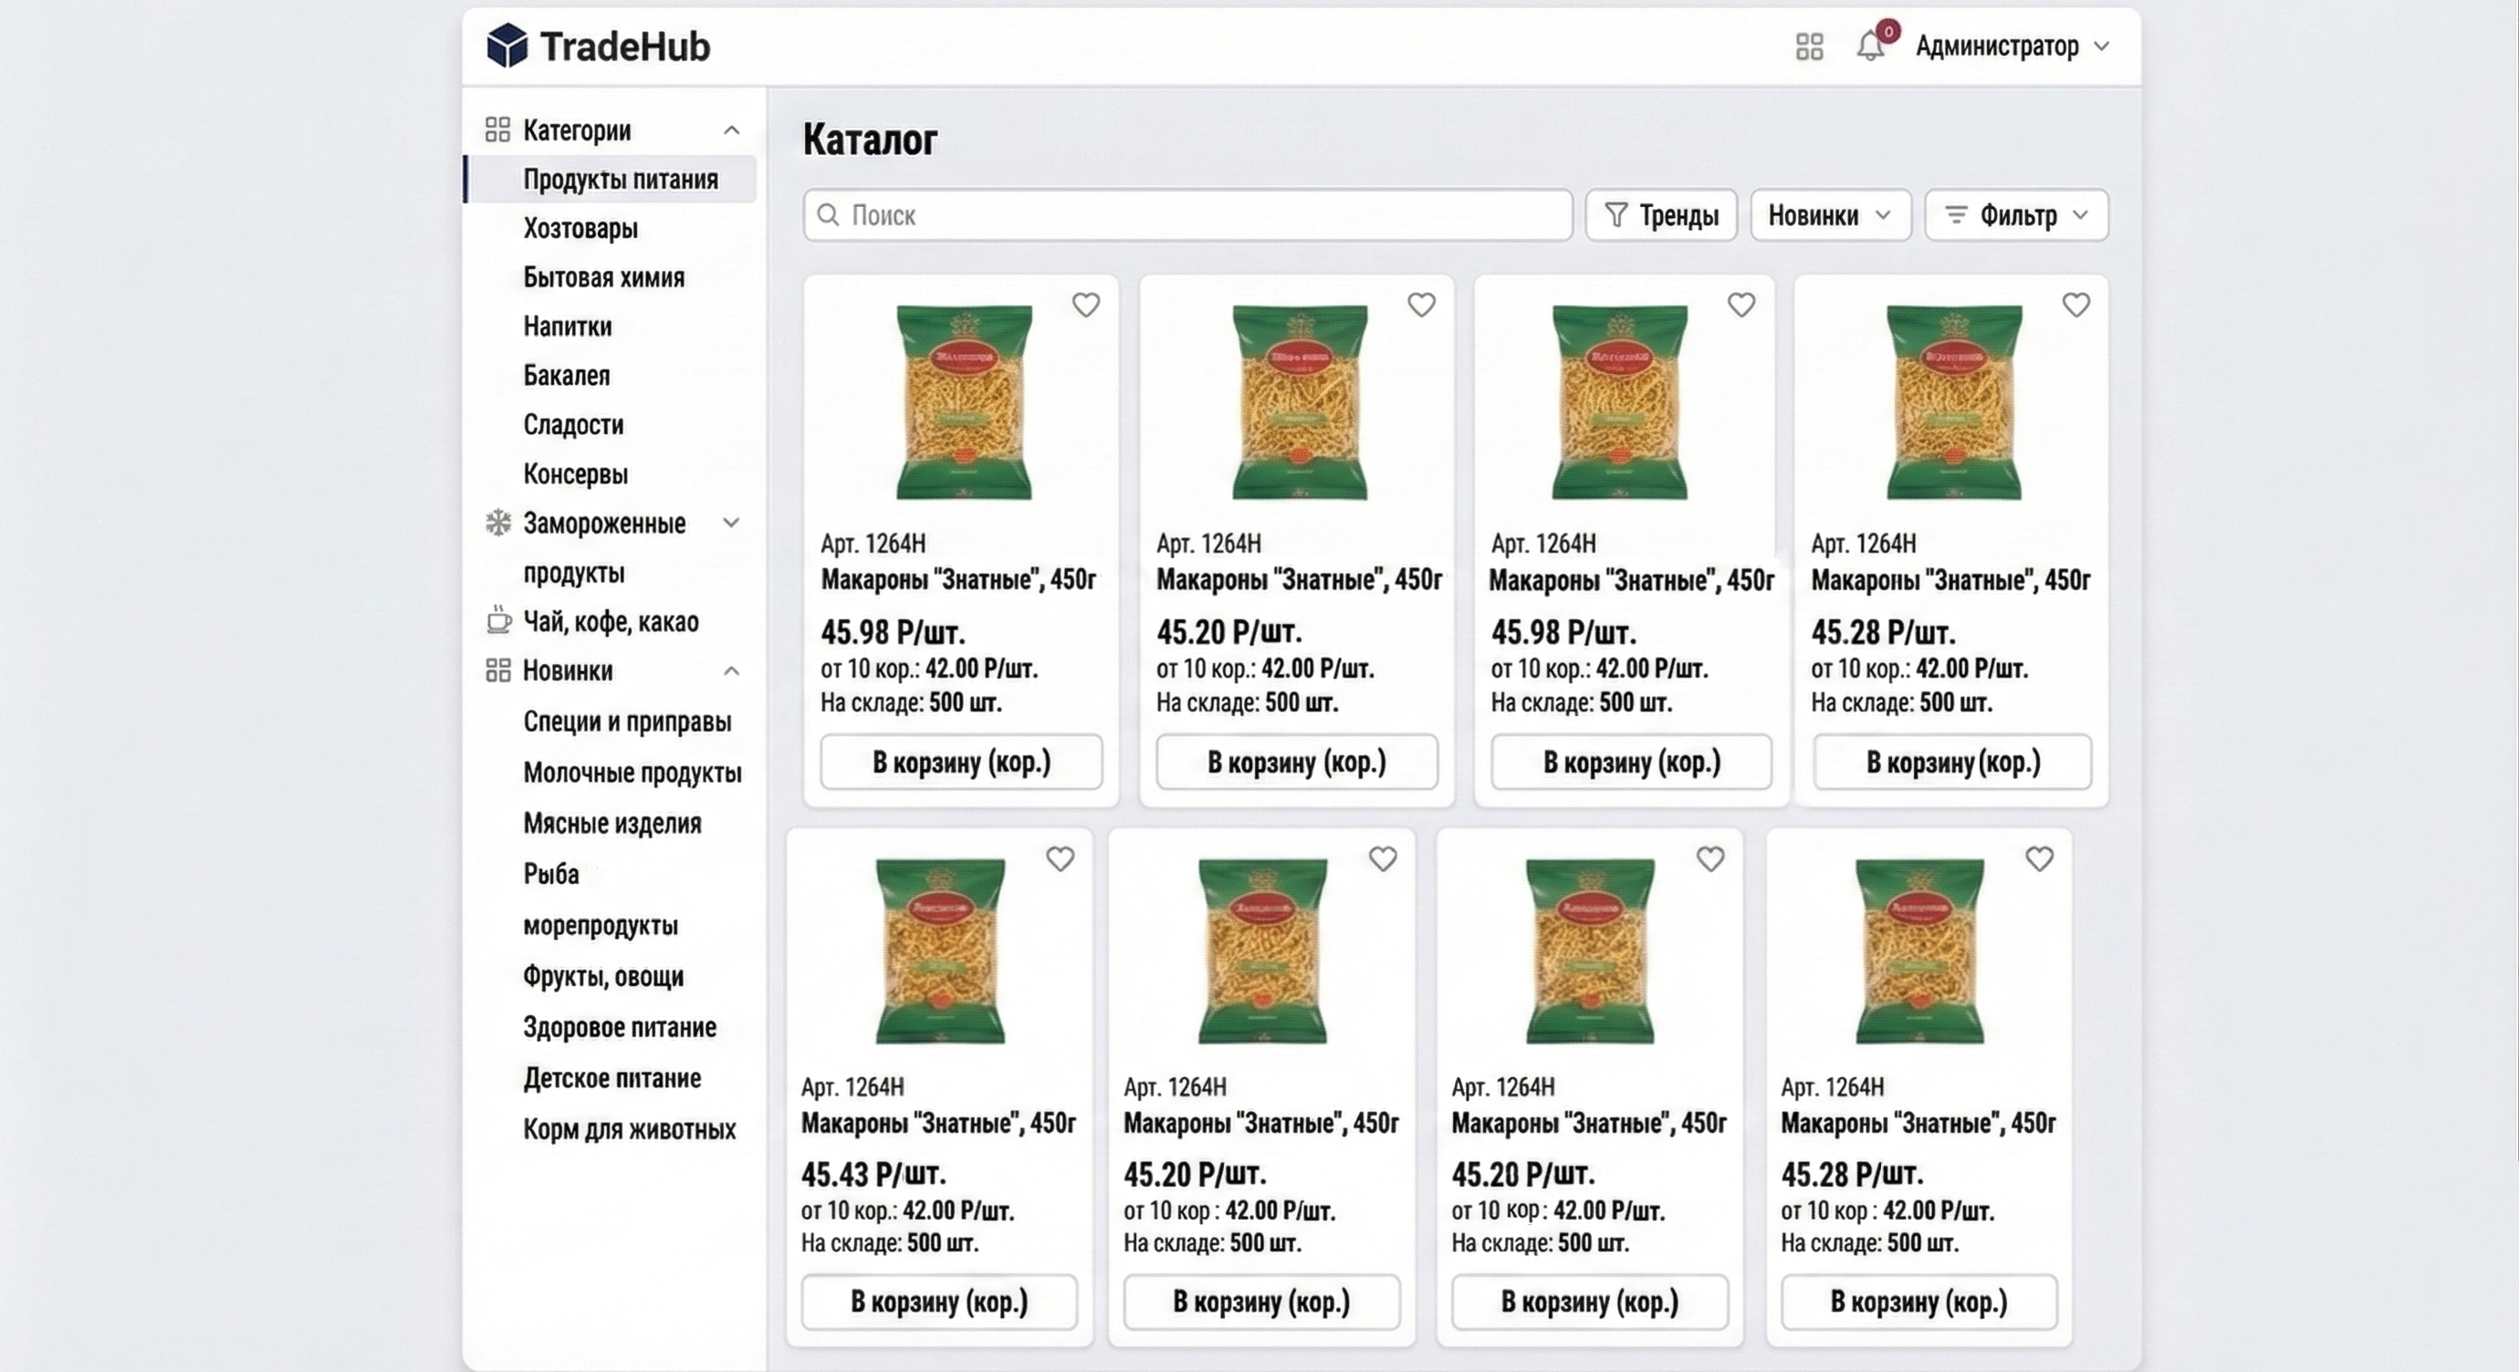
Task: Toggle heart on the 45.20 ₽ top-row product
Action: point(1421,305)
